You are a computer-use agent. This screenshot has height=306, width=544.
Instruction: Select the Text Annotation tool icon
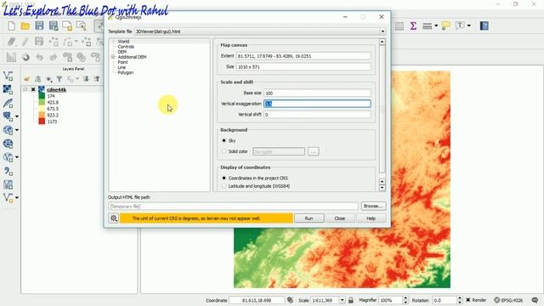point(460,25)
